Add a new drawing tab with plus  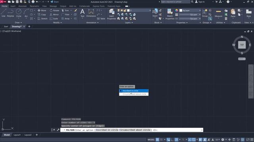click(x=29, y=26)
